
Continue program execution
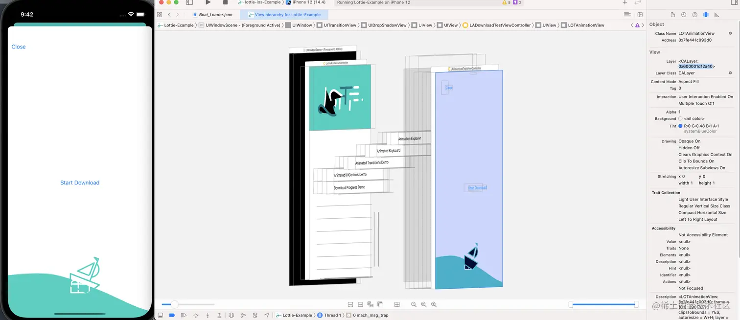(x=184, y=315)
